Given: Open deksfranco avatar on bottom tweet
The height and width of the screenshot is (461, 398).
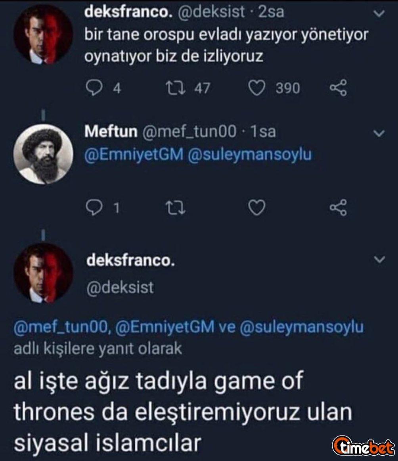Looking at the screenshot, I should tap(43, 273).
